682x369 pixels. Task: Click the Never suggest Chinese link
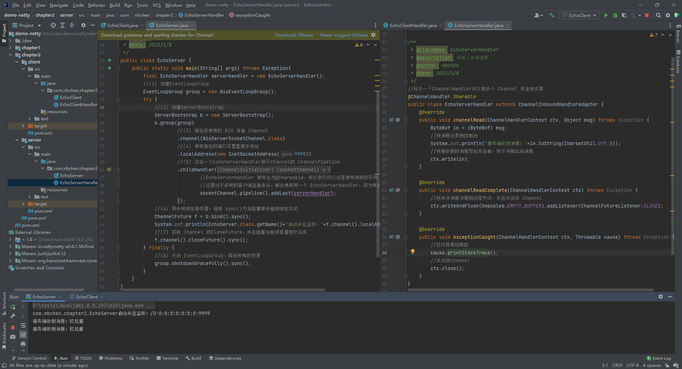point(344,35)
